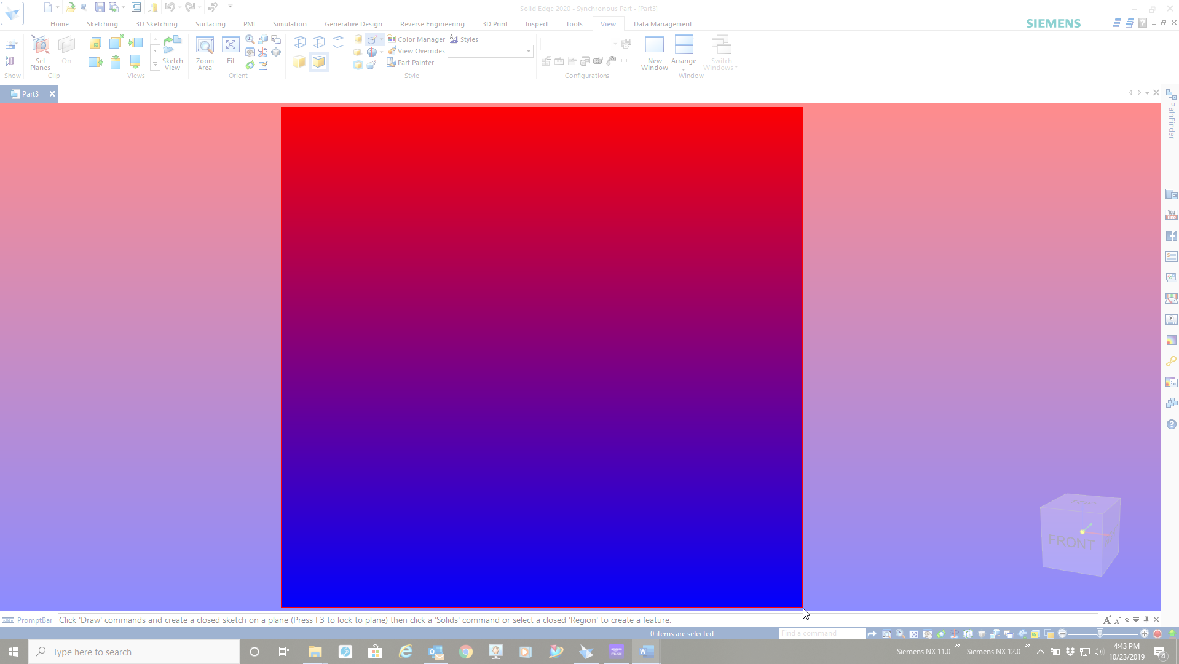Screen dimensions: 1179x664
Task: Toggle the Clip On option
Action: point(66,54)
